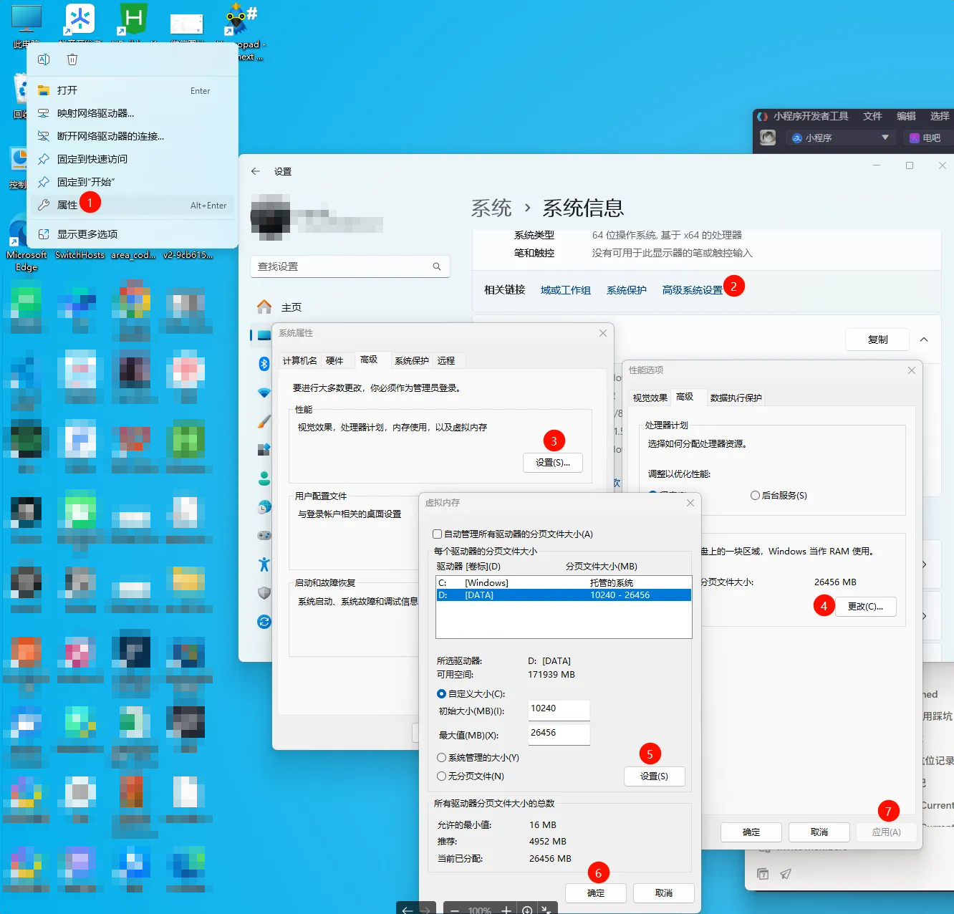This screenshot has width=954, height=914.
Task: Click the back arrow in Settings window
Action: pyautogui.click(x=256, y=171)
